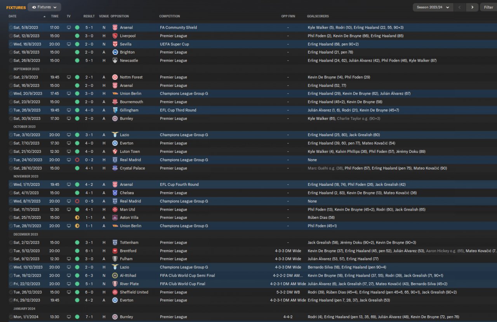The width and height of the screenshot is (497, 322).
Task: Click the 12:30 kick-off time on the Fulham row
Action: 55,259
